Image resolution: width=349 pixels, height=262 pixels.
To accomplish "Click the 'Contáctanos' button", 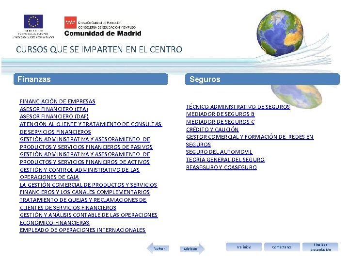I will pyautogui.click(x=282, y=247).
